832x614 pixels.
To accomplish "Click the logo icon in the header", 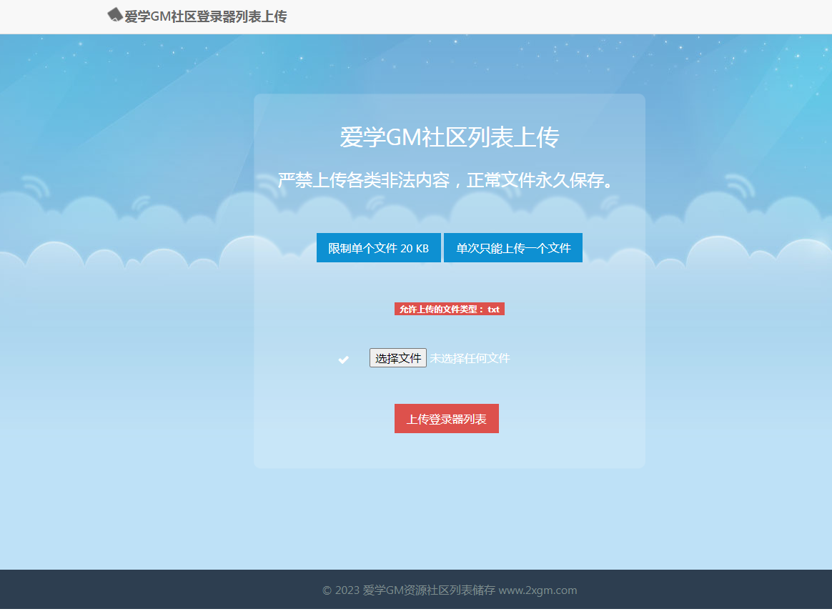I will tap(114, 15).
